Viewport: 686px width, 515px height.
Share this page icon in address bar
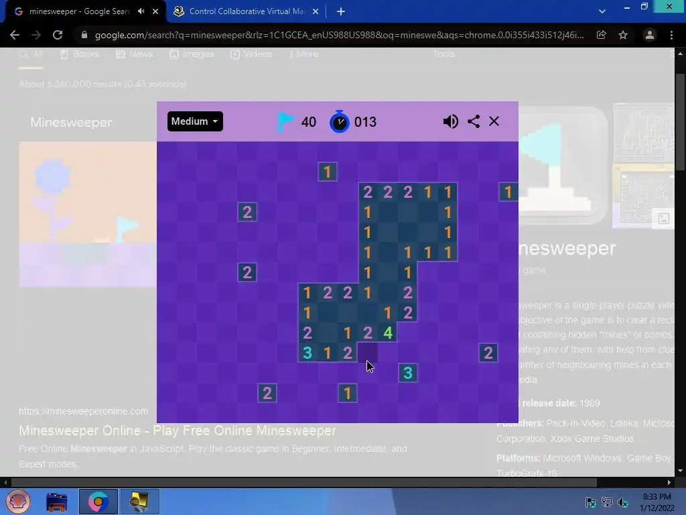coord(601,35)
